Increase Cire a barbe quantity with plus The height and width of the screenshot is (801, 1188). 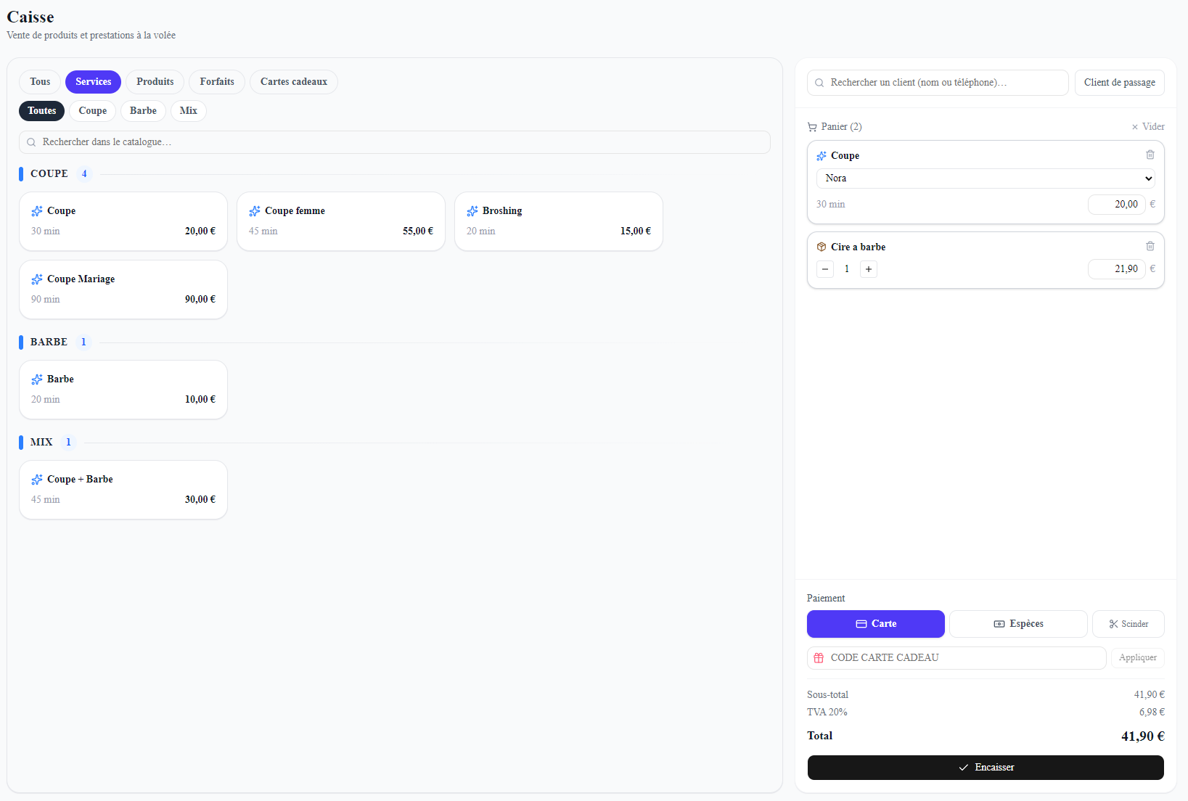click(868, 269)
